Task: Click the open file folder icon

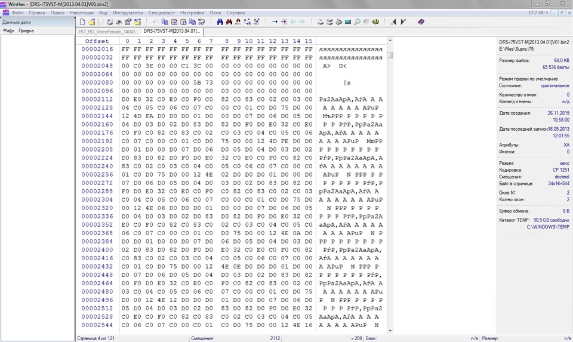Action: coord(92,22)
